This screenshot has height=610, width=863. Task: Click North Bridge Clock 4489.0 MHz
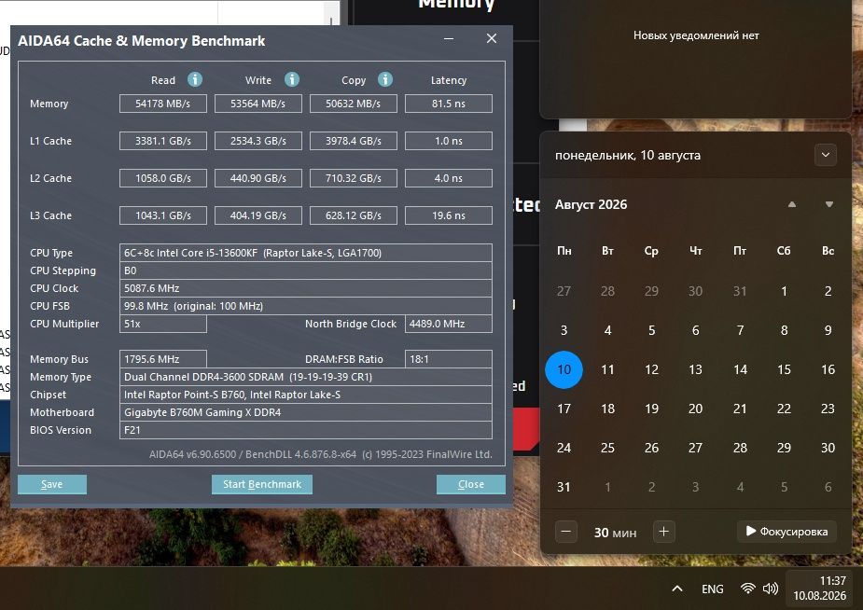coord(449,324)
